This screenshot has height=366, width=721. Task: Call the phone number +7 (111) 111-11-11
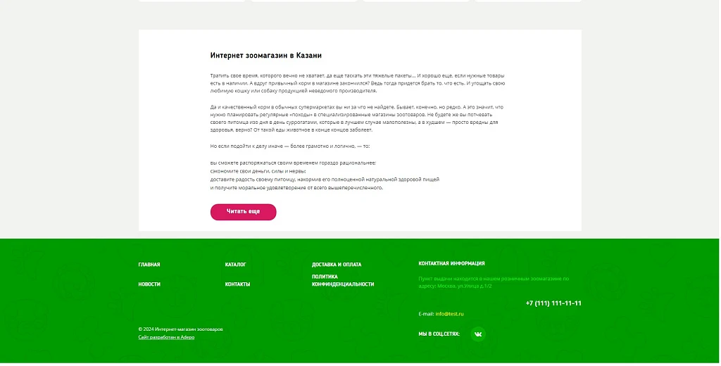coord(553,303)
